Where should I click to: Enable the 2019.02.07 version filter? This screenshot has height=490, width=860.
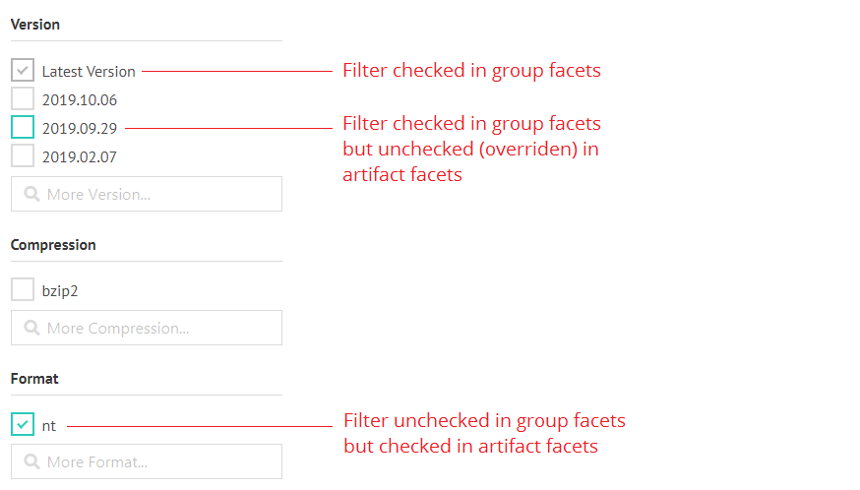(x=23, y=155)
